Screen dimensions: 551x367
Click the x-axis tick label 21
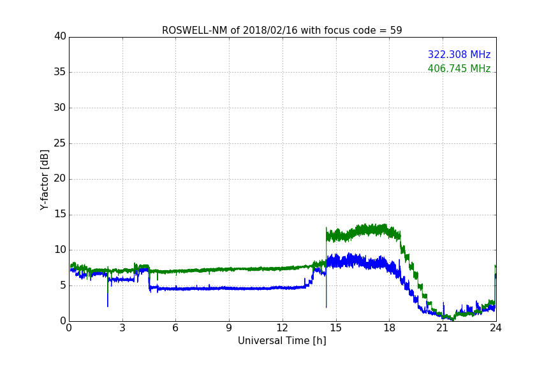pos(443,328)
